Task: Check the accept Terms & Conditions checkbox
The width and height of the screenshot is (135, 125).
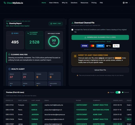Action: 72,30
